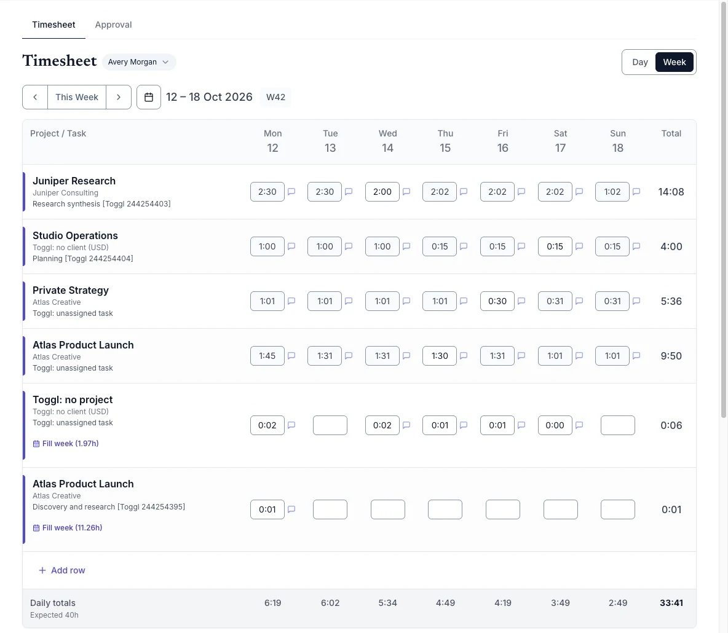Open comment for Private Strategy Wednesday entry
728x633 pixels.
point(406,301)
